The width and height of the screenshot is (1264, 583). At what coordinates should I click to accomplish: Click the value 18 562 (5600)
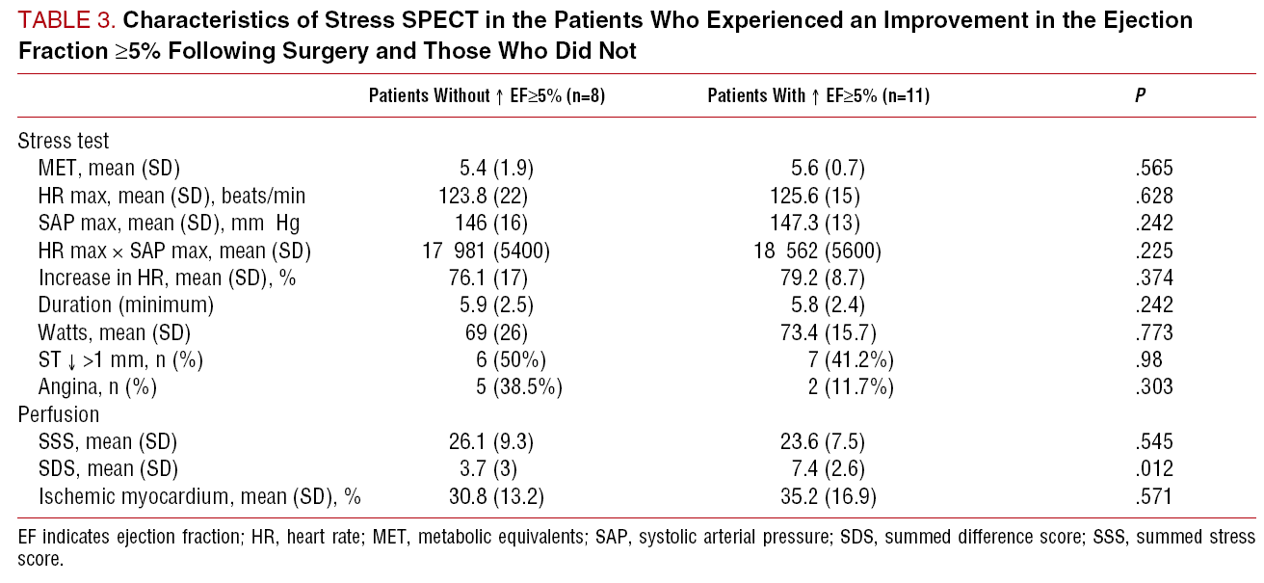click(817, 252)
